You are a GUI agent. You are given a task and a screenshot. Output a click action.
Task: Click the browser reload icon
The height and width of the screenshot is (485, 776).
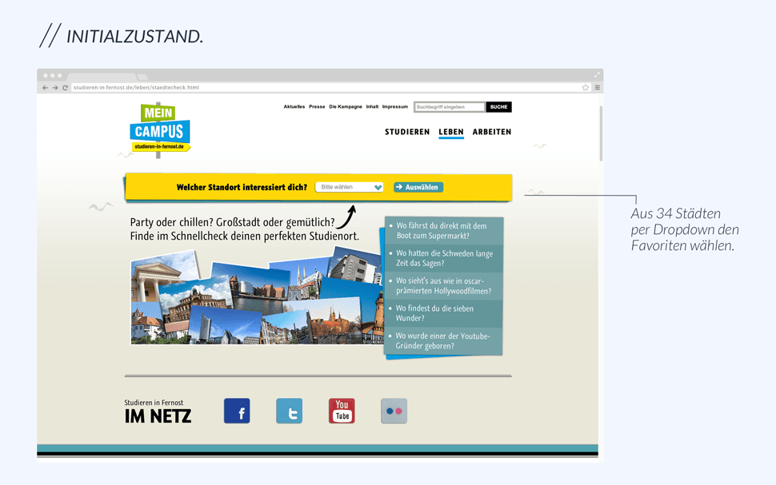[65, 88]
